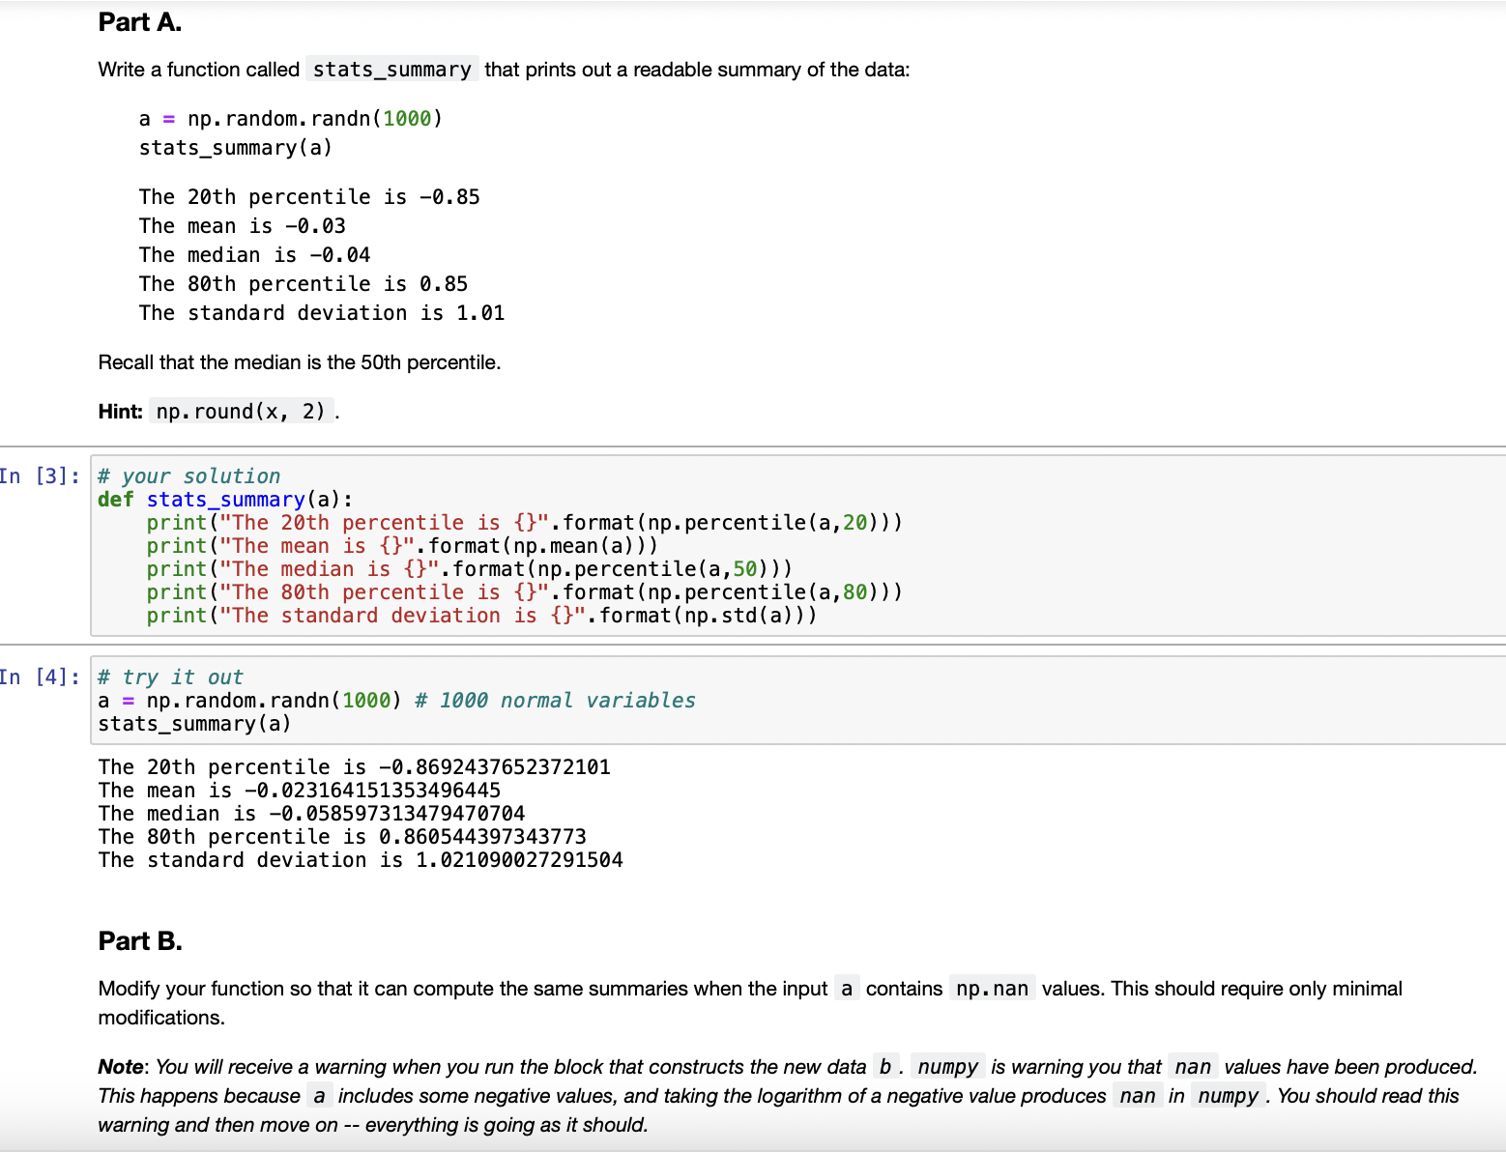Select the np.nan inline code span

pyautogui.click(x=992, y=988)
